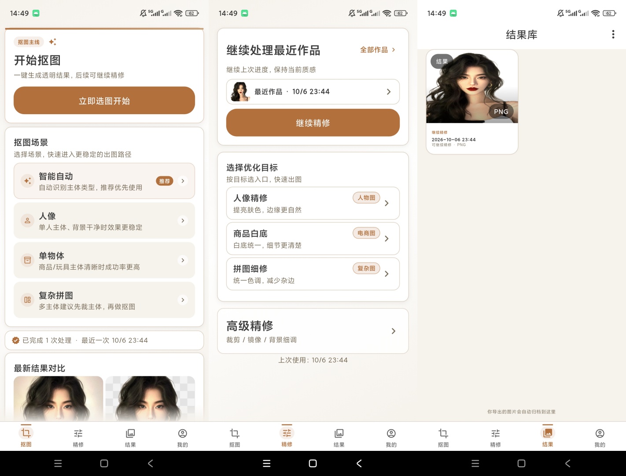Expand the 复杂拼图 row chevron
The height and width of the screenshot is (476, 626).
[183, 300]
